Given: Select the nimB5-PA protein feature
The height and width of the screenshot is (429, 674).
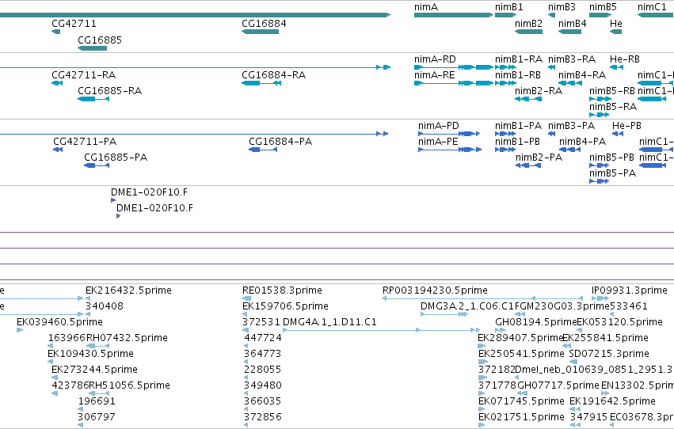Looking at the screenshot, I should (x=600, y=181).
